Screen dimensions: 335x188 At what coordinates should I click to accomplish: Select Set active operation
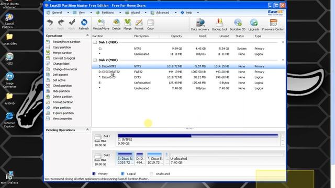pyautogui.click(x=59, y=80)
